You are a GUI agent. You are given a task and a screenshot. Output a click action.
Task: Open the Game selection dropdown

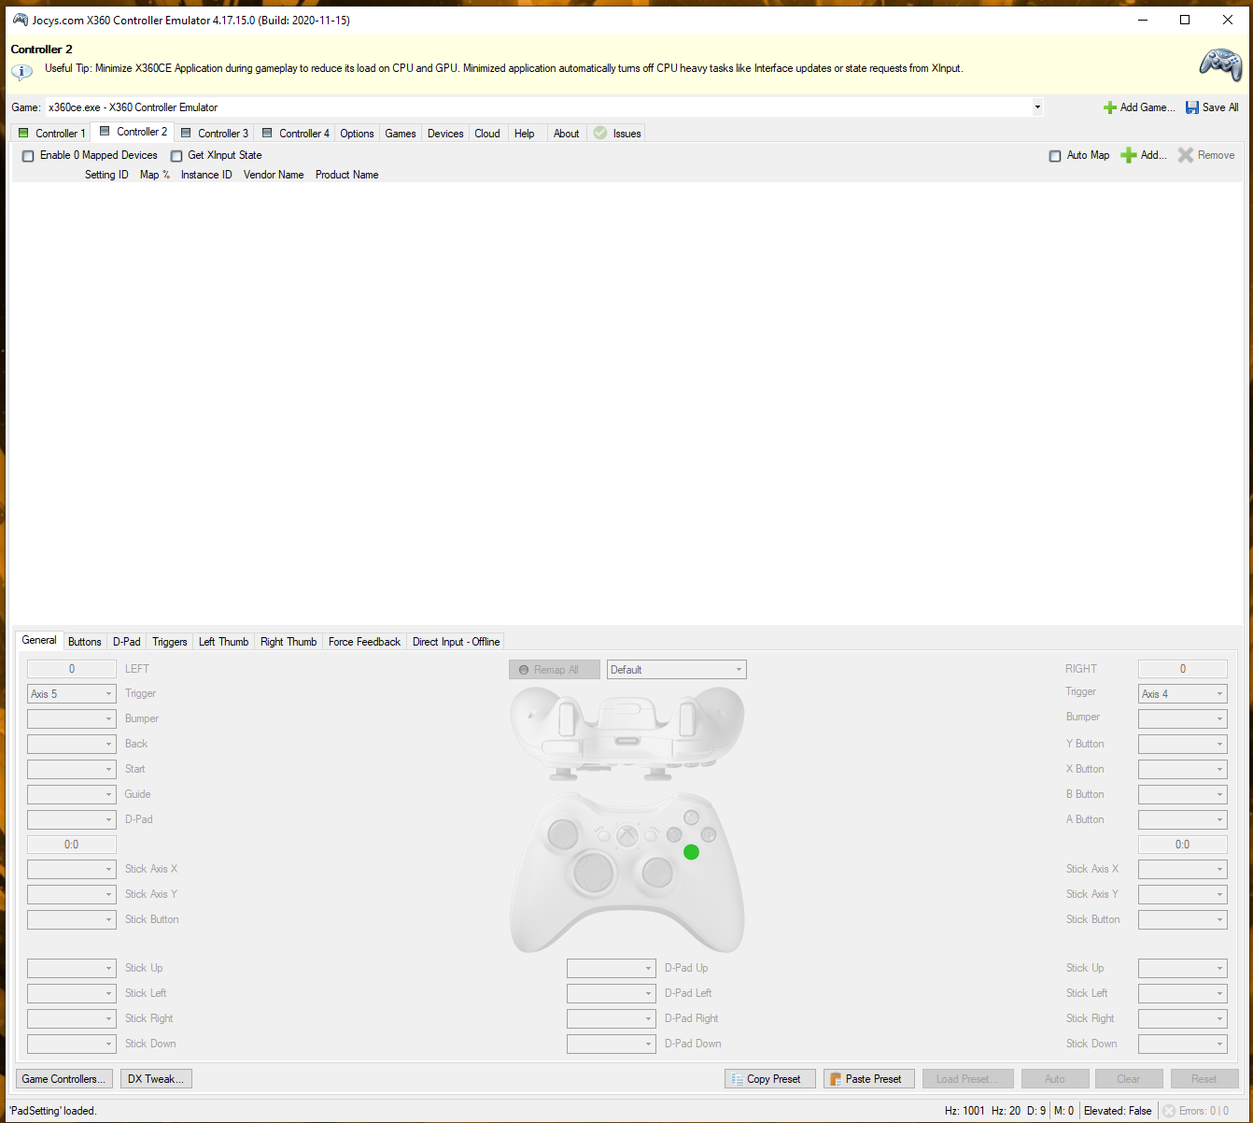pyautogui.click(x=1036, y=107)
